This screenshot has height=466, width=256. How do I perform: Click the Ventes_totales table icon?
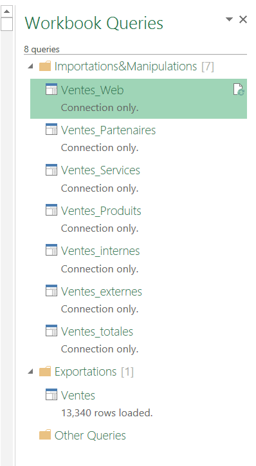51,330
